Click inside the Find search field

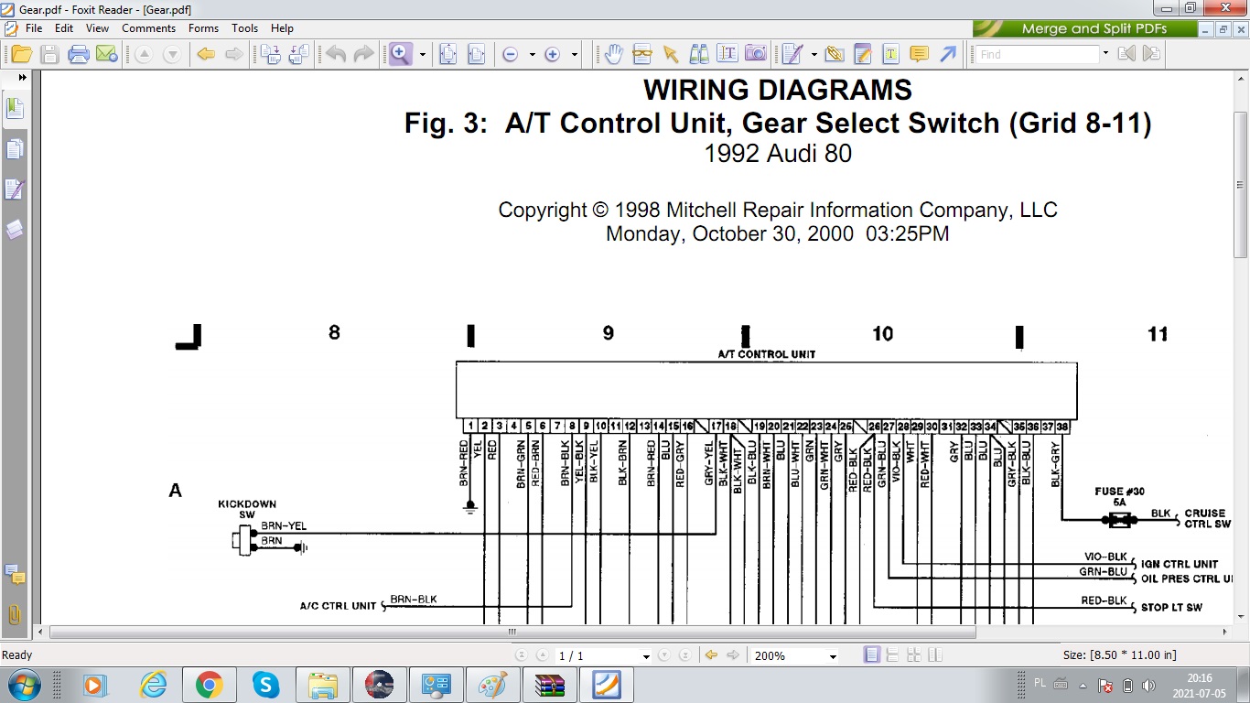coord(1036,54)
